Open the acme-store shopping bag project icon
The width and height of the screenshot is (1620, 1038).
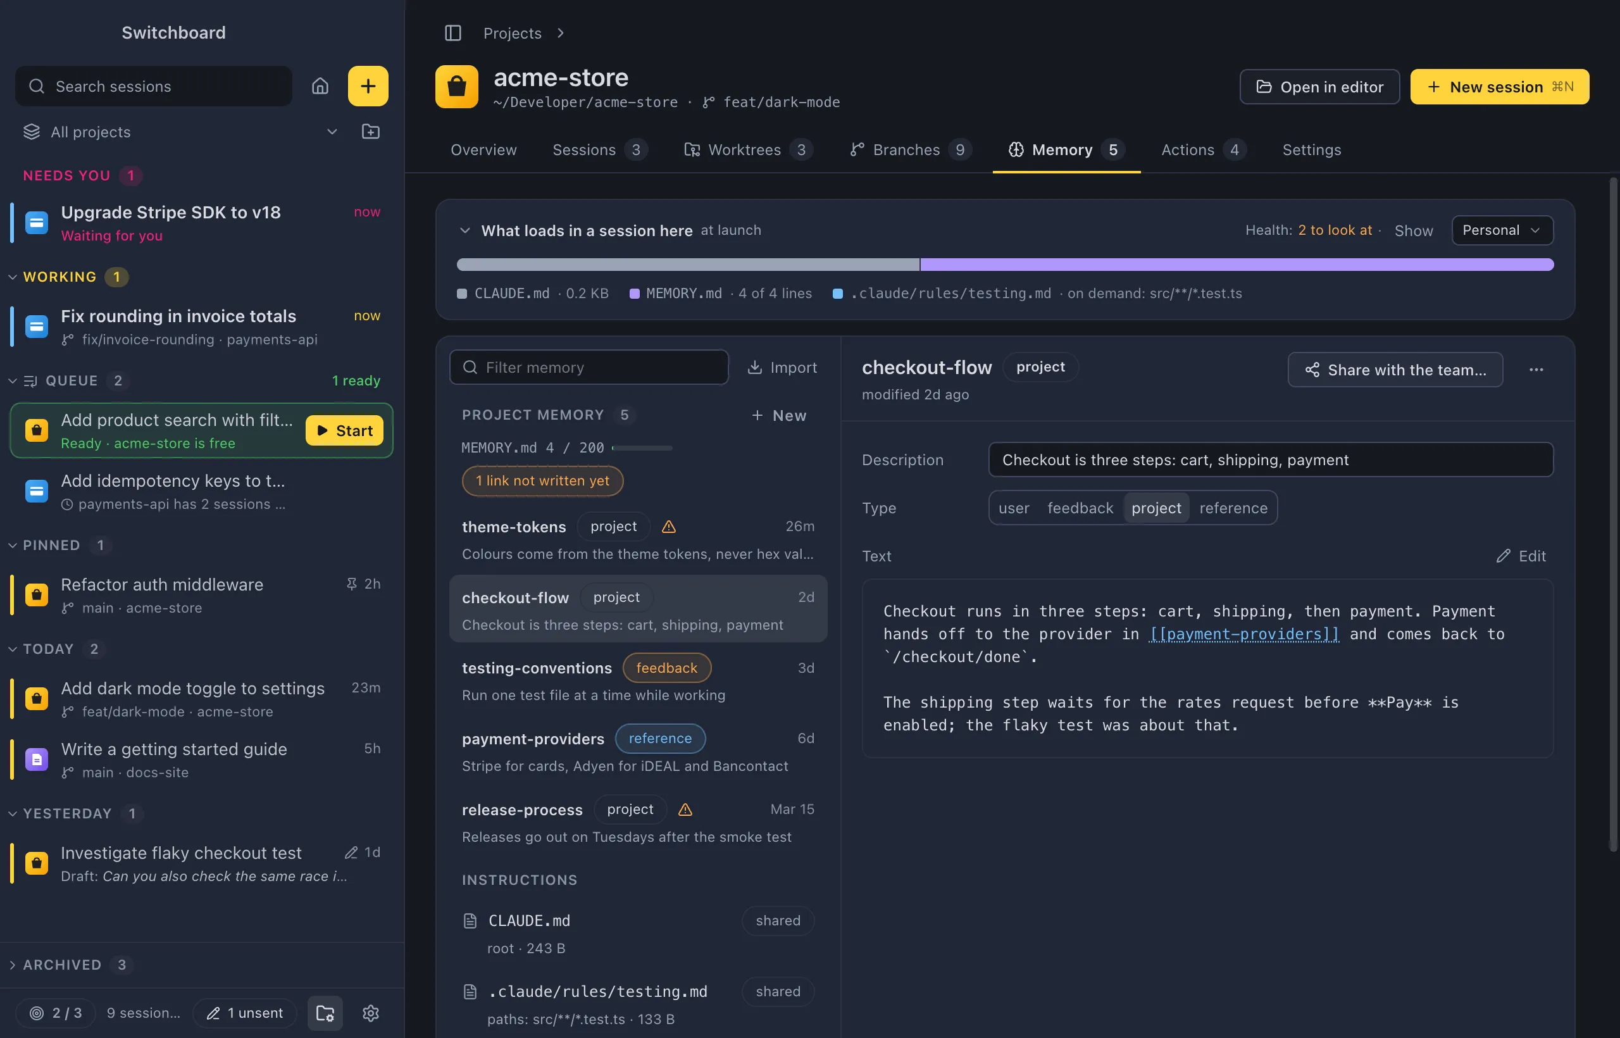[457, 87]
